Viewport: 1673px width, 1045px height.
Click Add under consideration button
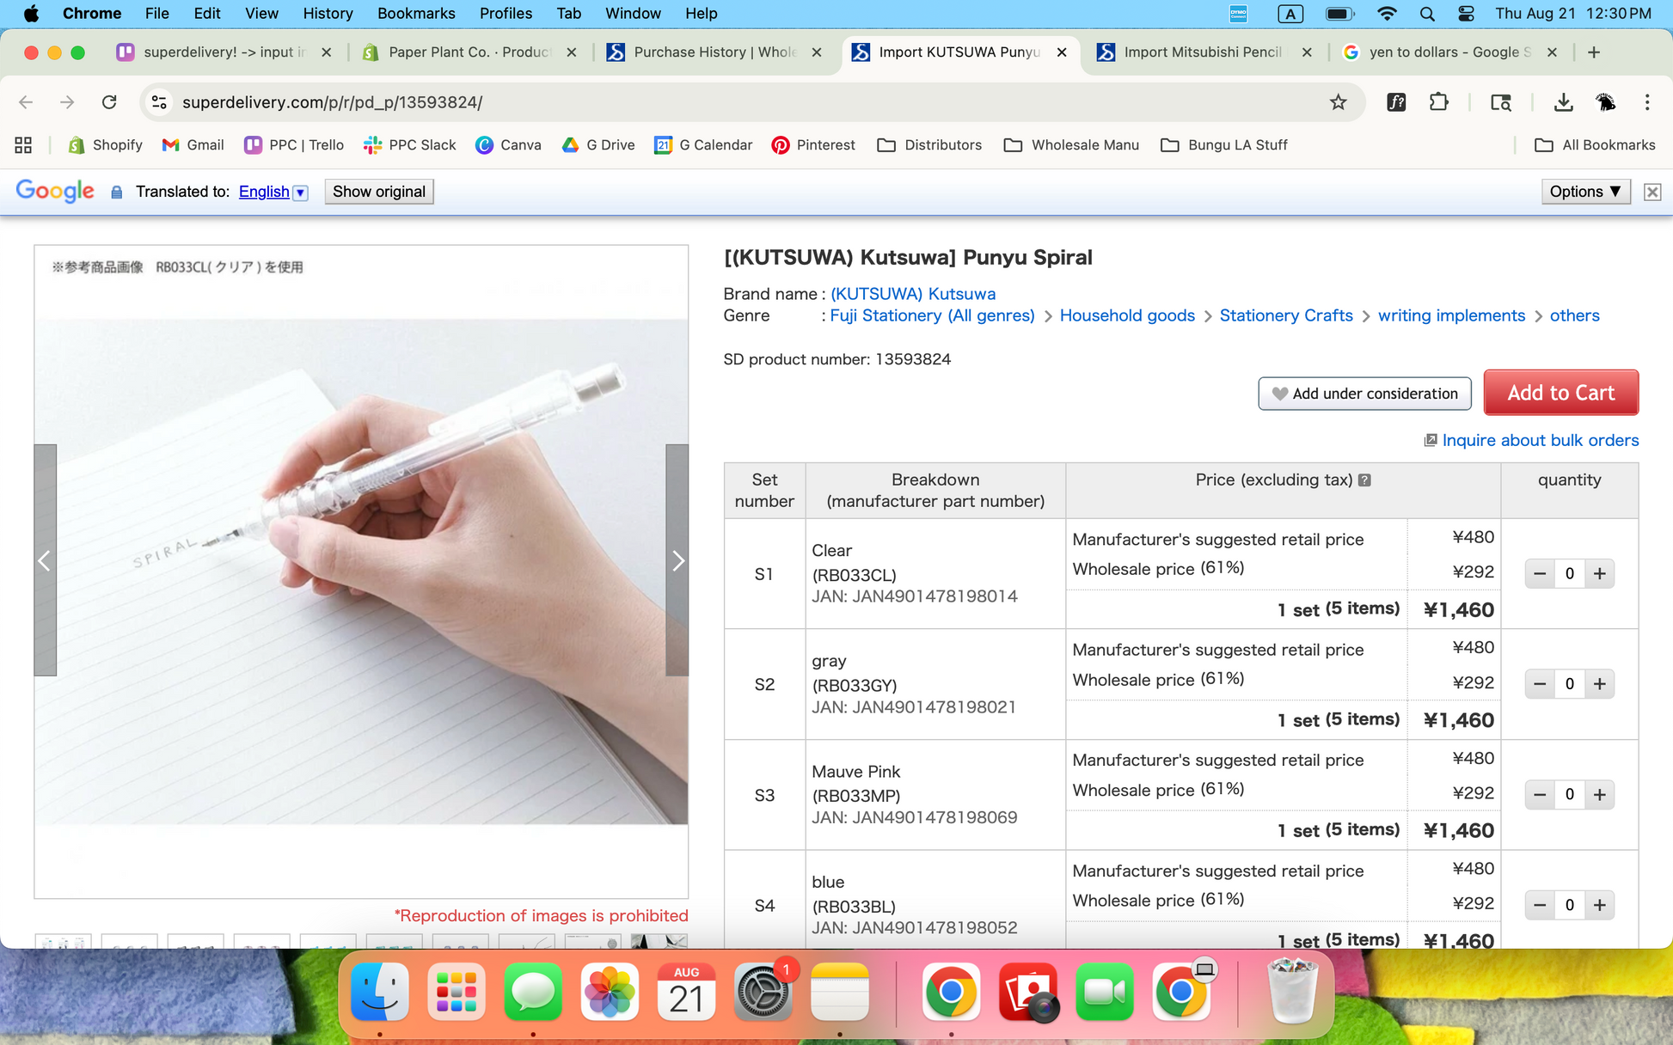(x=1364, y=394)
